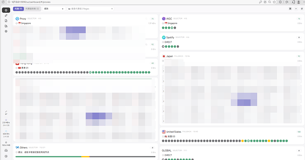Open the Proxies globe icon in sidebar
Image resolution: width=305 pixels, height=160 pixels.
[6, 10]
